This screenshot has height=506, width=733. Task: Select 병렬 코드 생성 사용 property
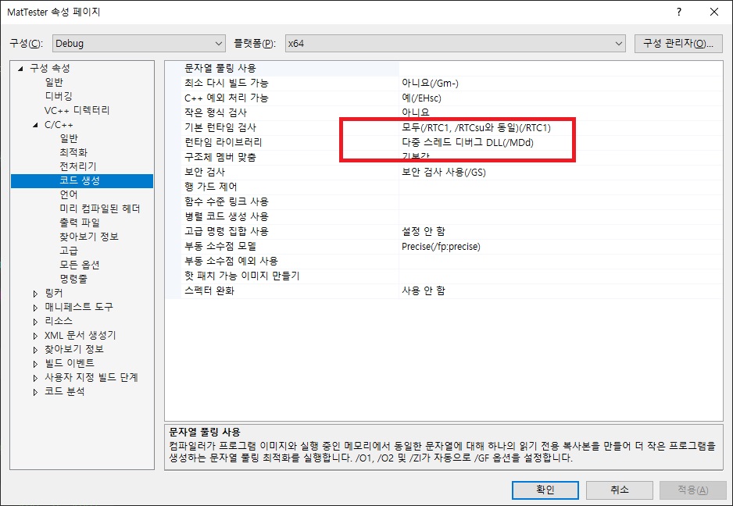point(227,217)
